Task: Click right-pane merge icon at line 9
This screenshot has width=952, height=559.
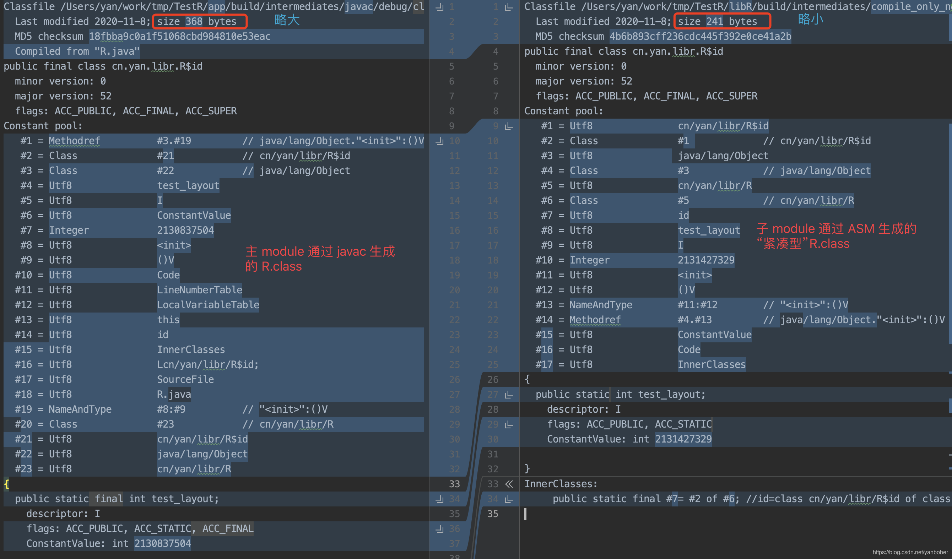Action: pyautogui.click(x=509, y=126)
